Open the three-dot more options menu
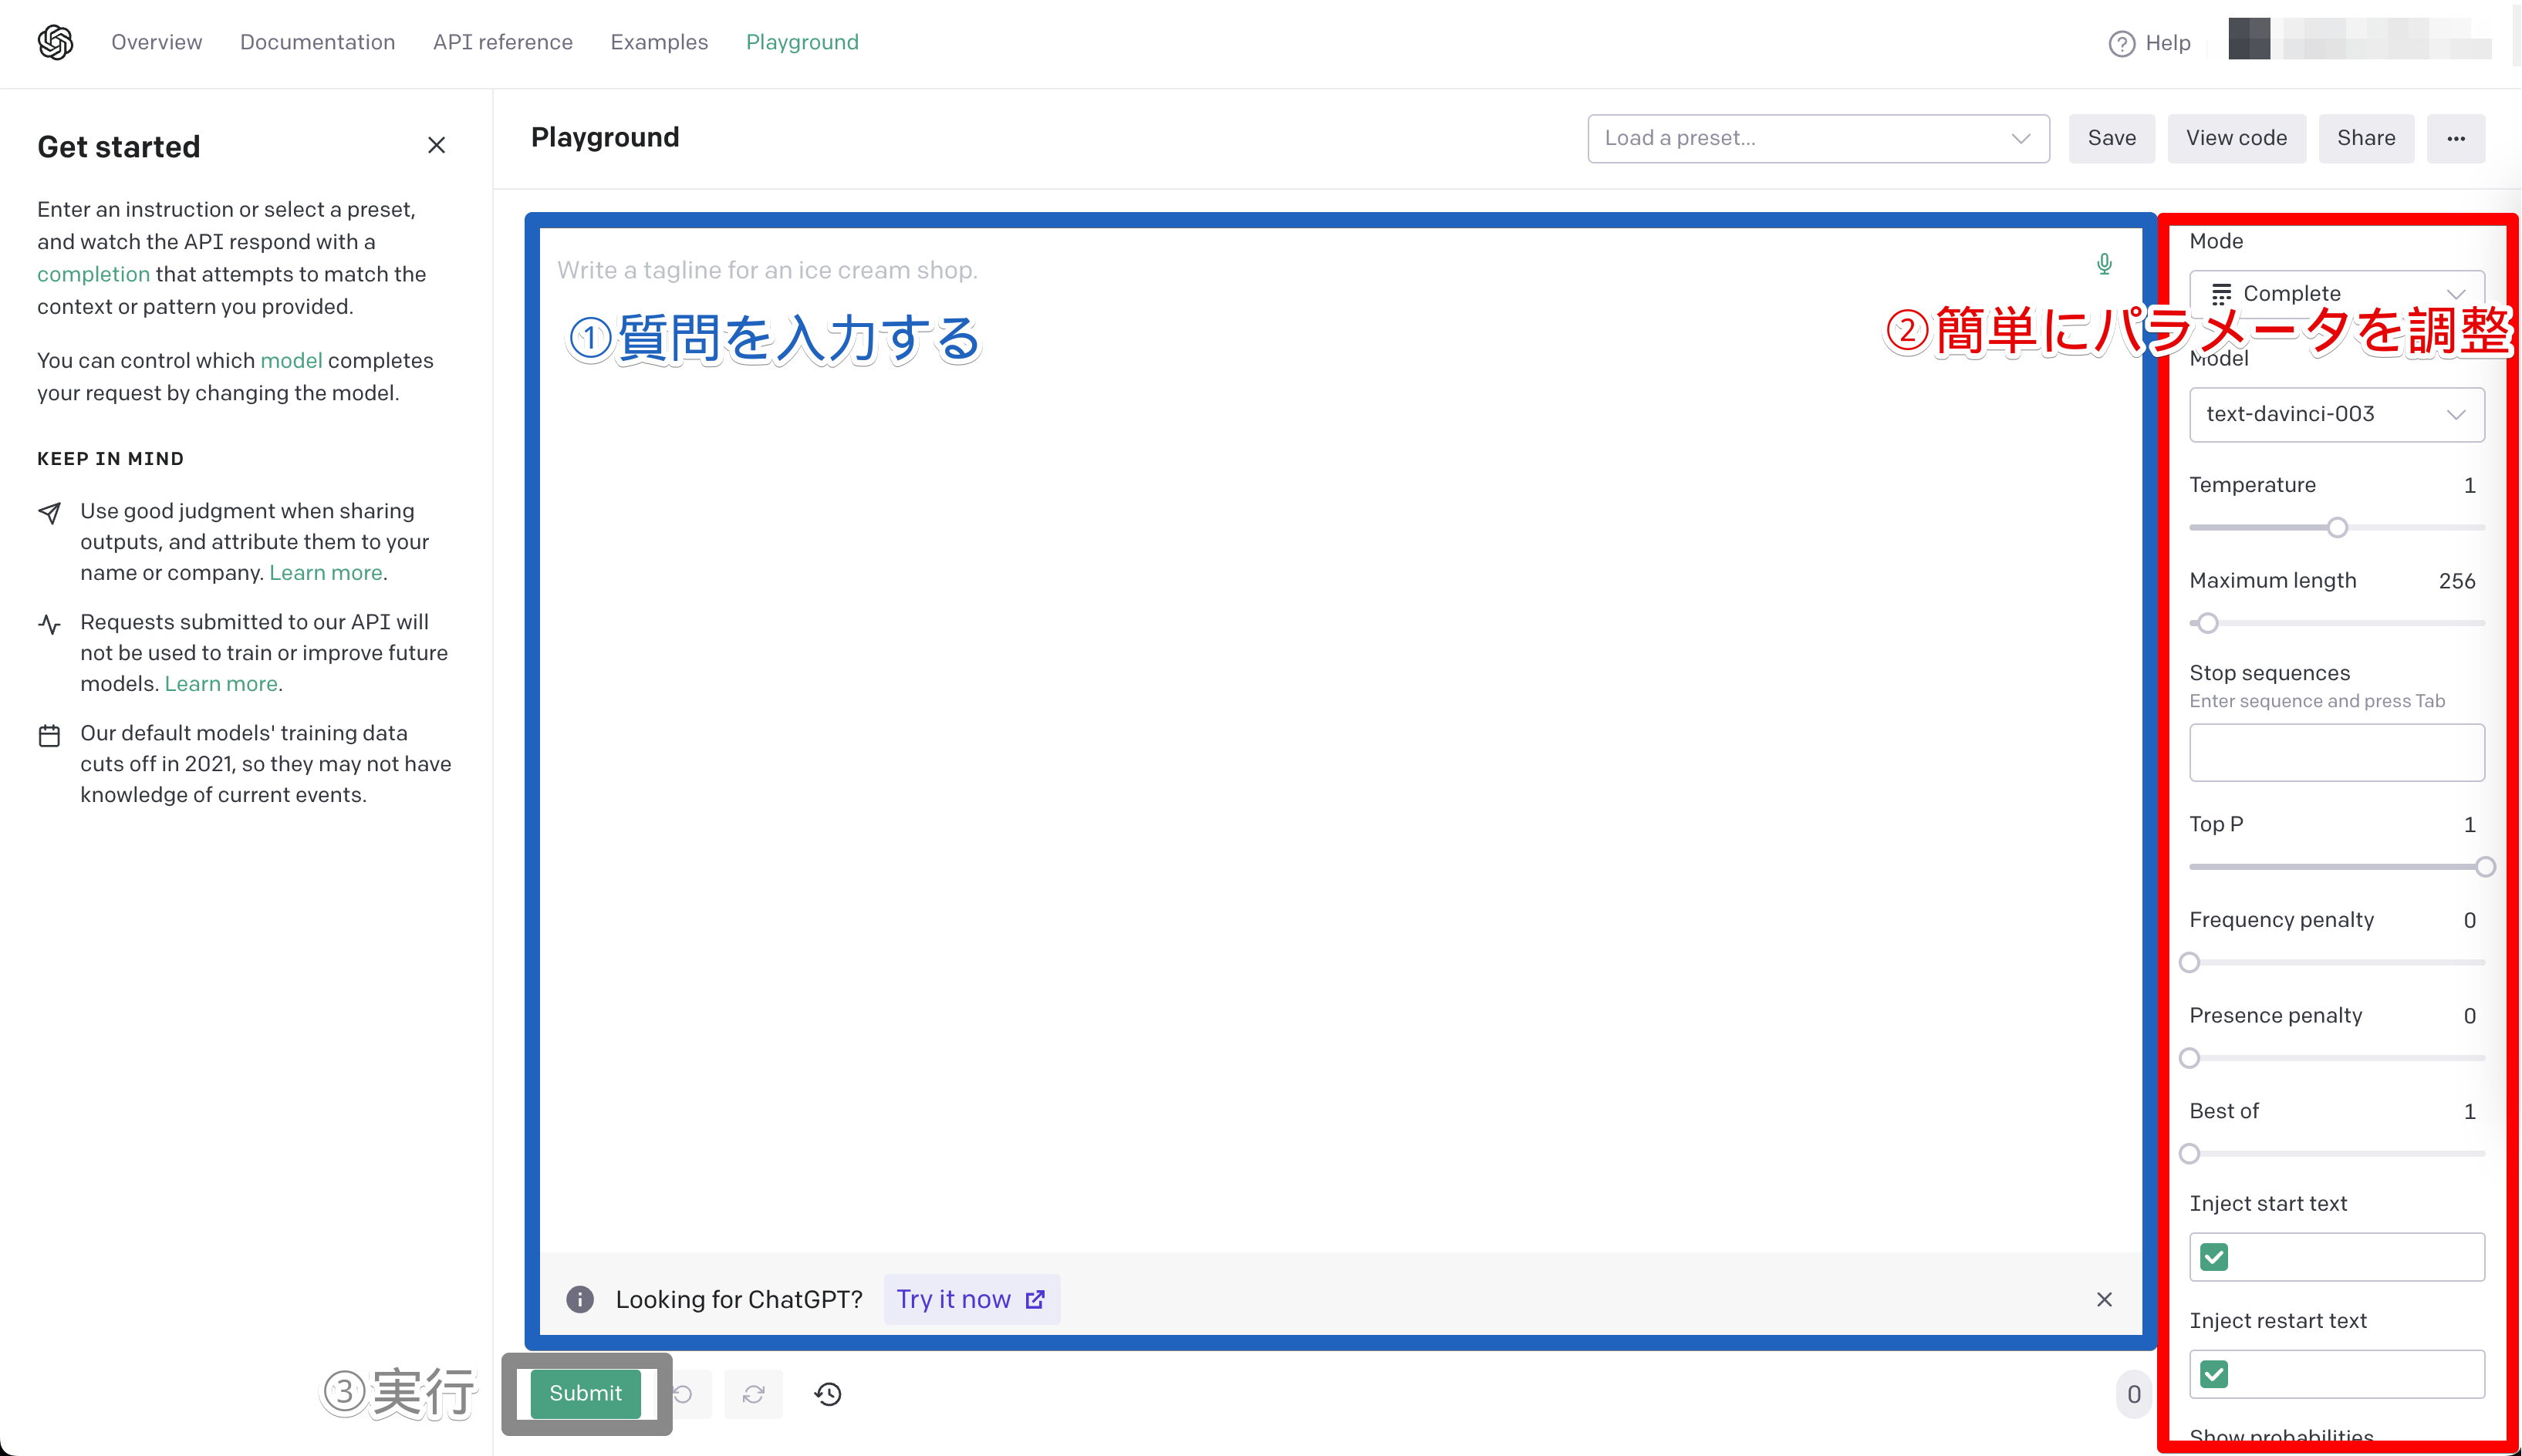2522x1456 pixels. [x=2455, y=139]
